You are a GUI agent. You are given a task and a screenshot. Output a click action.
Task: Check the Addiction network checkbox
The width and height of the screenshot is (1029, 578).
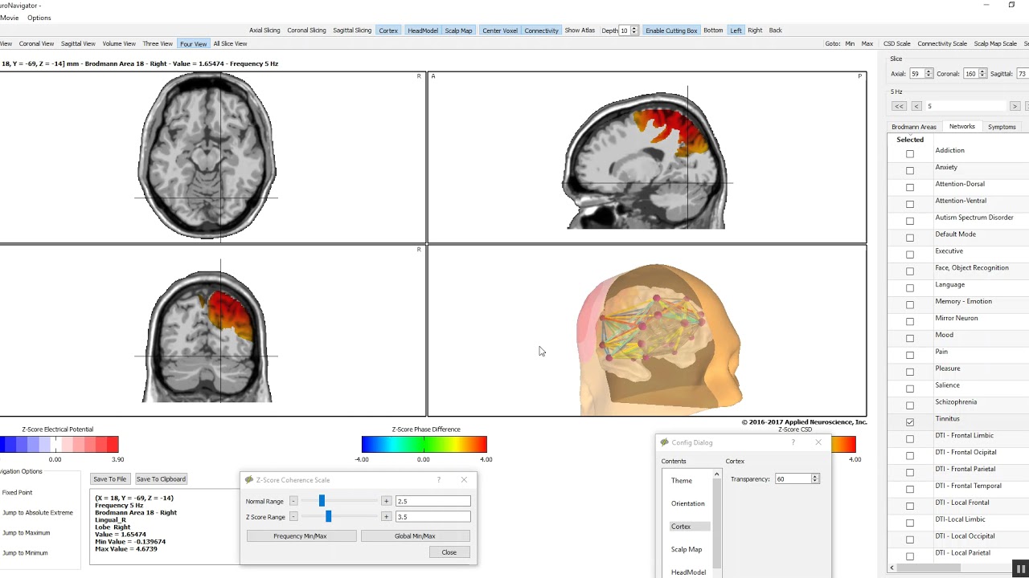tap(910, 153)
